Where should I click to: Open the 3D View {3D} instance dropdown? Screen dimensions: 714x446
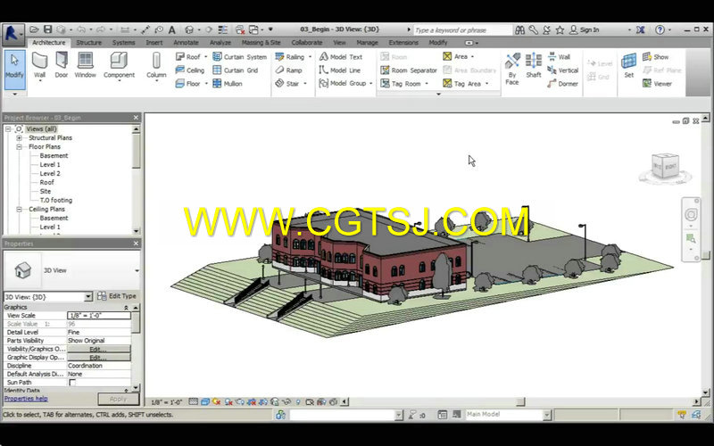(88, 297)
